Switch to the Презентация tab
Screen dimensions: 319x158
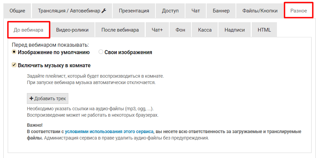[x=134, y=11]
